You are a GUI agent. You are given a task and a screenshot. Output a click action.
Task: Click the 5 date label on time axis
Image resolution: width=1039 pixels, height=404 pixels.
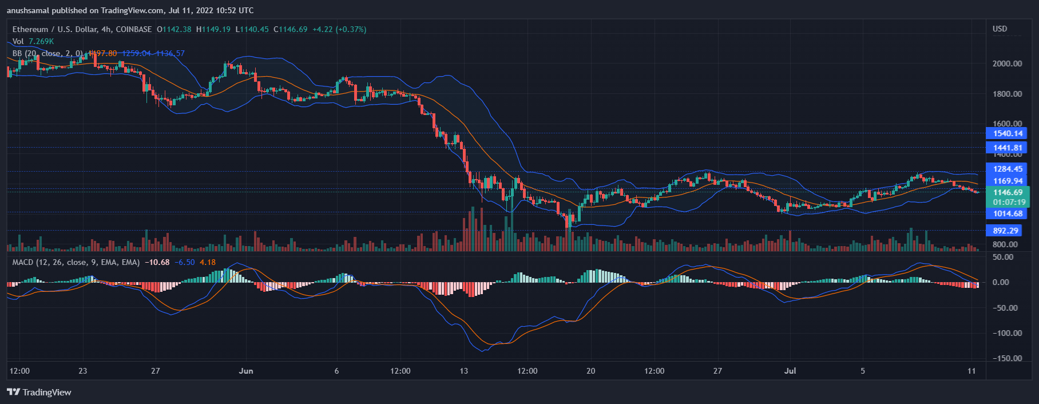(x=863, y=371)
